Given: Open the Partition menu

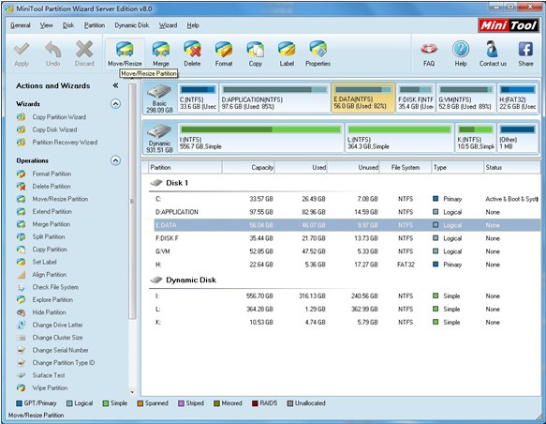Looking at the screenshot, I should pyautogui.click(x=95, y=25).
